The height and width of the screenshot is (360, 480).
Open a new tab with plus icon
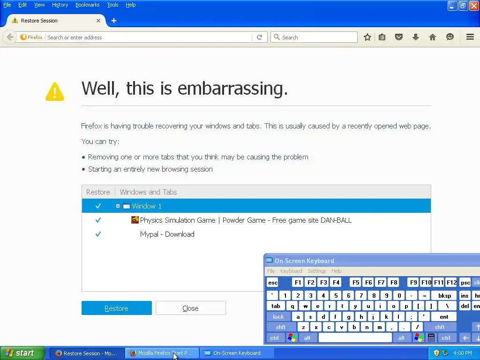point(113,21)
